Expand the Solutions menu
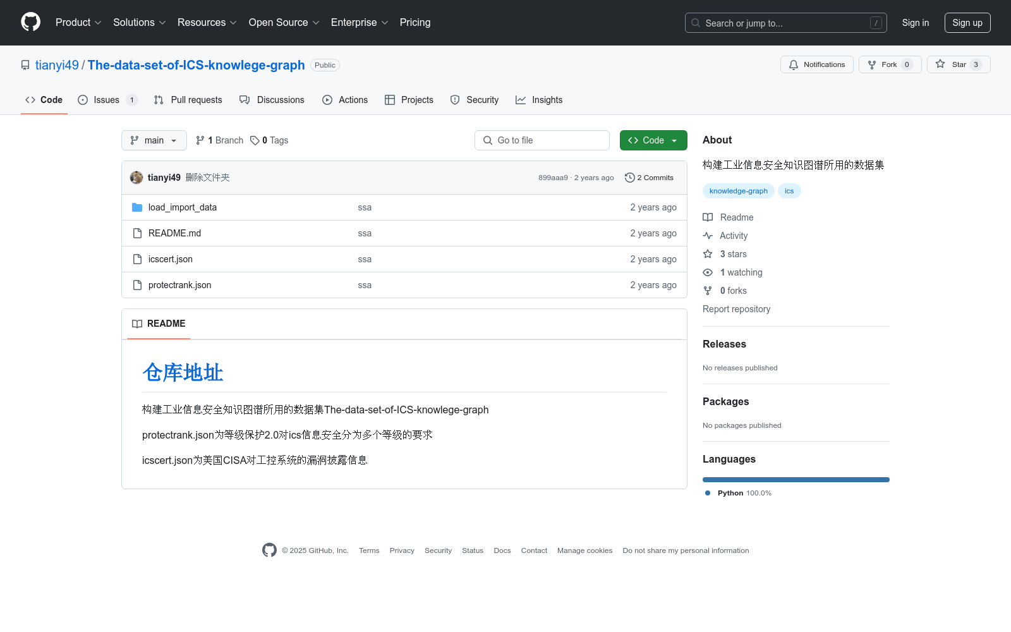The image size is (1011, 632). pos(140,22)
